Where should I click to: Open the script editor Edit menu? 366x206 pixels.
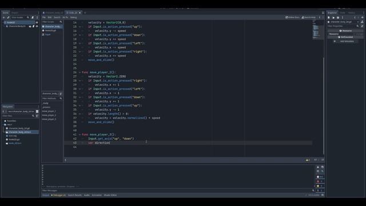(x=50, y=18)
